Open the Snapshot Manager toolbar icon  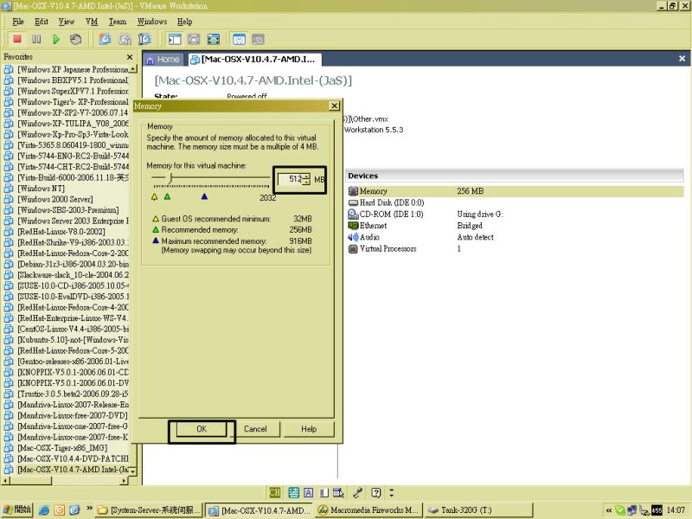click(144, 39)
